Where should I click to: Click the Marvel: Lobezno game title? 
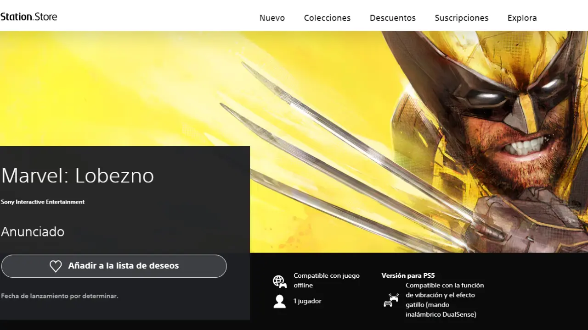click(77, 176)
